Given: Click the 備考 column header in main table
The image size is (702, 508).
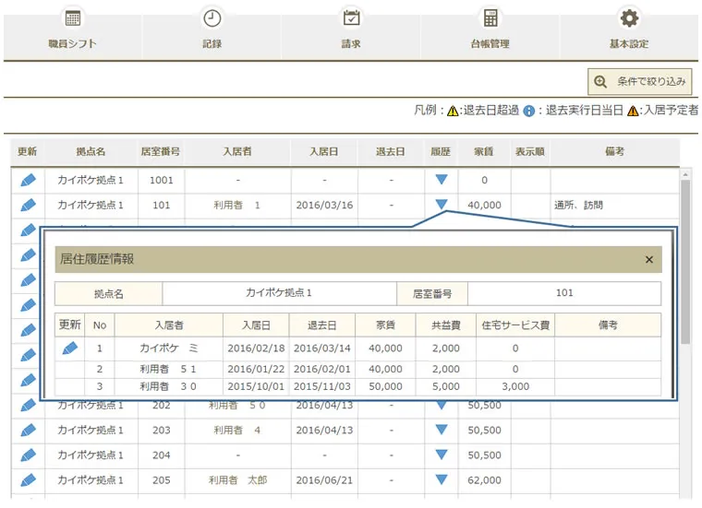Looking at the screenshot, I should tap(614, 151).
